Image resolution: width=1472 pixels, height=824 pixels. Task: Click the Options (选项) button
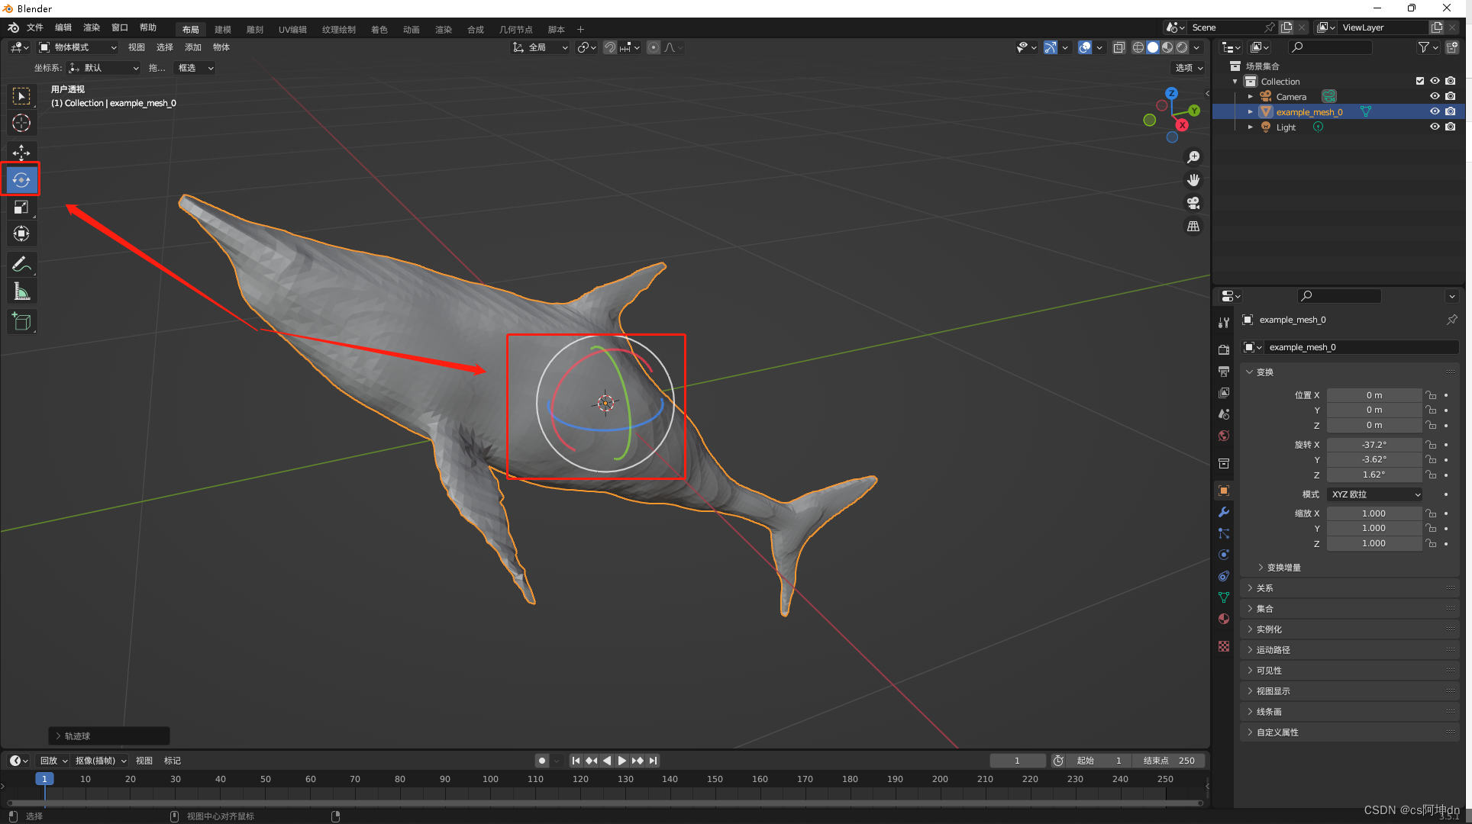[x=1188, y=68]
